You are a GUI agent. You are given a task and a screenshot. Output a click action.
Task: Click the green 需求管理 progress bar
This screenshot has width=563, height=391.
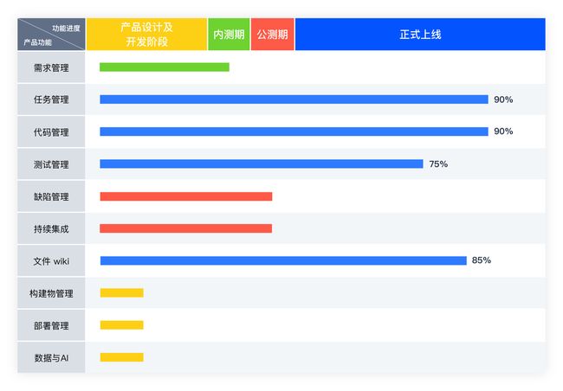click(165, 67)
